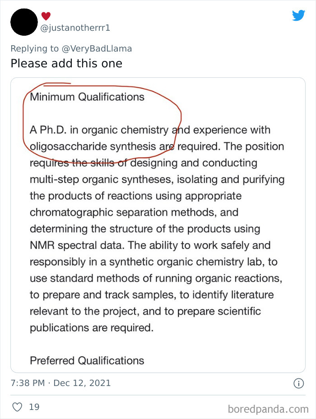Click the like count of 19
This screenshot has width=316, height=419.
coord(34,407)
